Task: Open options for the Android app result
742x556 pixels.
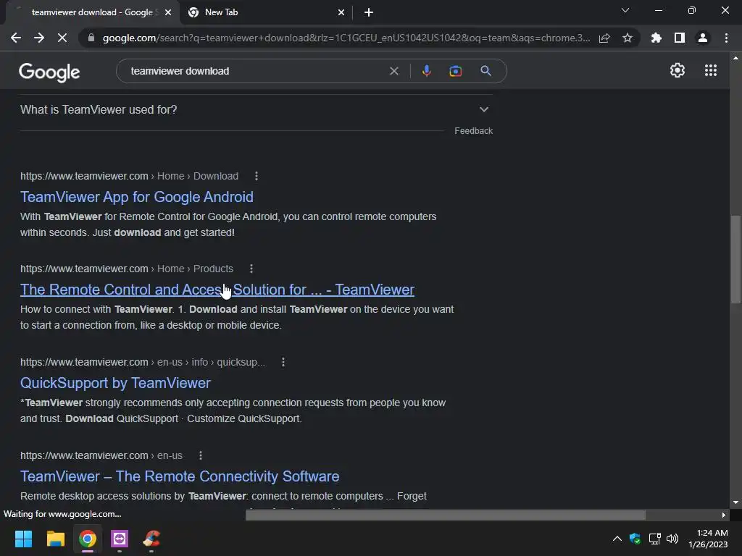Action: (x=257, y=176)
